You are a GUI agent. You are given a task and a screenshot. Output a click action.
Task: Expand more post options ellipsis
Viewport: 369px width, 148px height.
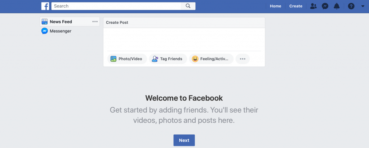(243, 59)
